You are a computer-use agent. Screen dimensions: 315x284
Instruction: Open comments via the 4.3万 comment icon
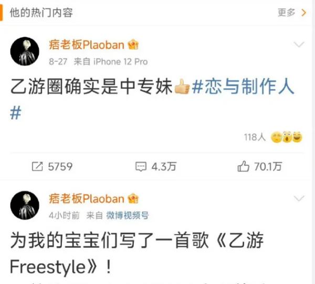click(x=141, y=167)
